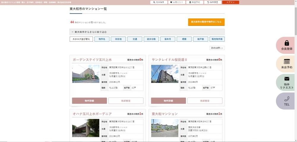Open the オハナ玉川上水ガーデニア title link
This screenshot has width=297, height=142.
tap(92, 114)
